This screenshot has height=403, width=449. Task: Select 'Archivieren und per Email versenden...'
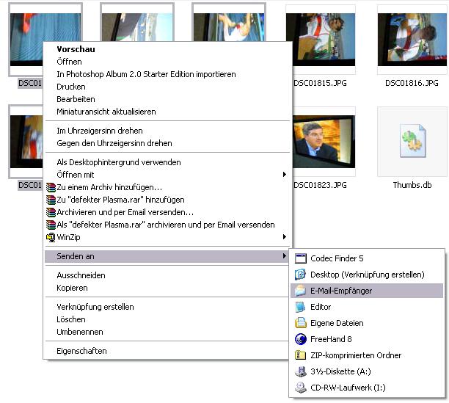[167, 212]
